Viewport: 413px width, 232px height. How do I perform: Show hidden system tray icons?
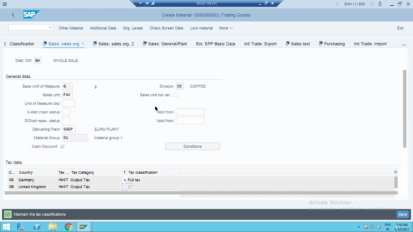click(x=359, y=227)
